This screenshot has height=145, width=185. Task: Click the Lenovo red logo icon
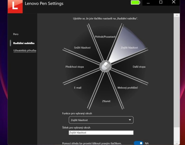pyautogui.click(x=15, y=6)
